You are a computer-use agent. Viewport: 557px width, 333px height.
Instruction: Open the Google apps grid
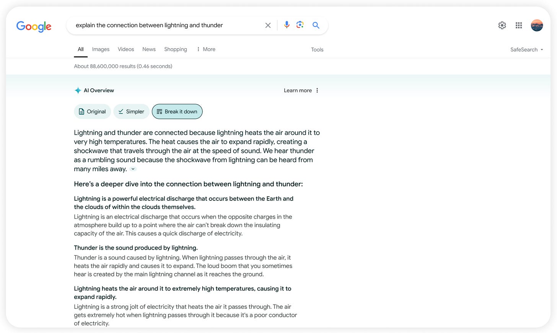click(x=519, y=25)
